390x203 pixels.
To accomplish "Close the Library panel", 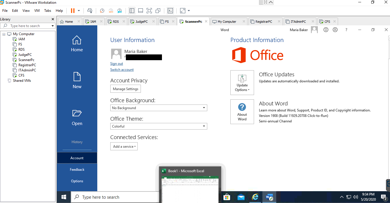I will [53, 19].
